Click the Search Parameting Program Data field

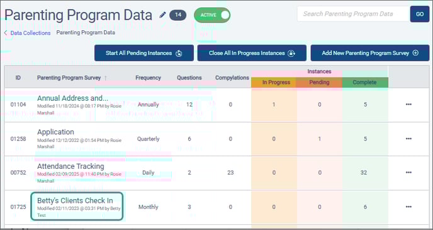pos(353,14)
